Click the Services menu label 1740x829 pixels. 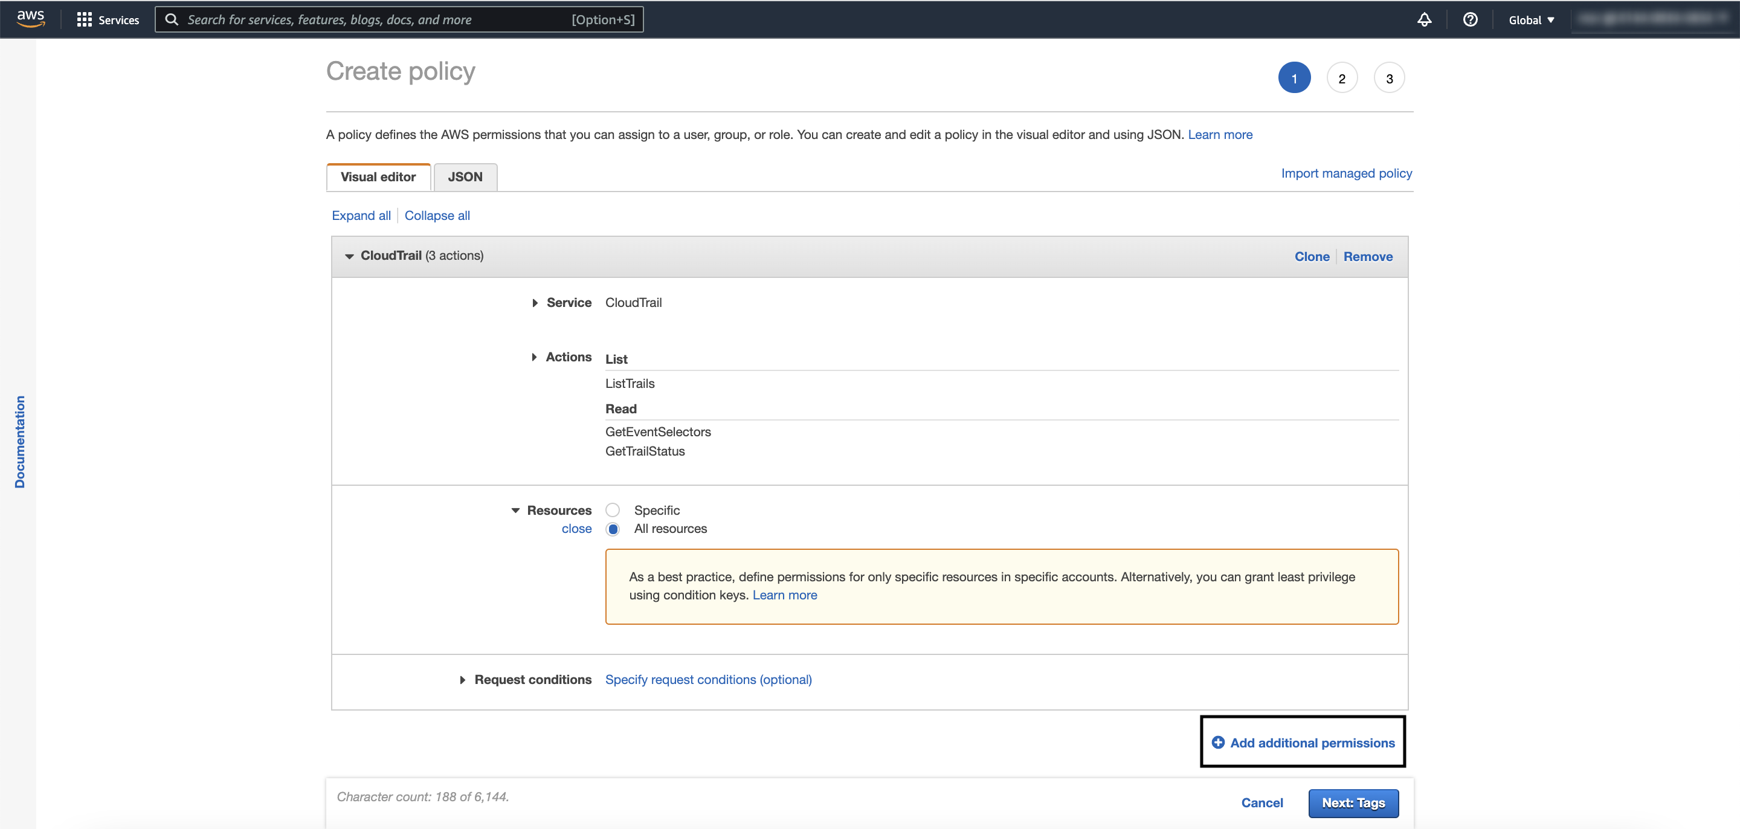point(119,19)
